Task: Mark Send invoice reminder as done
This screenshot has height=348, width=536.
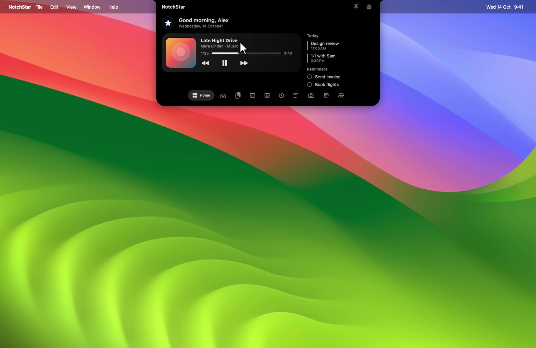Action: point(309,77)
